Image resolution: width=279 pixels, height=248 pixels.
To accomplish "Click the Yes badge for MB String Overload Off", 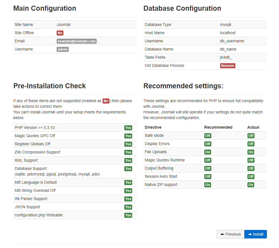I will point(128,191).
